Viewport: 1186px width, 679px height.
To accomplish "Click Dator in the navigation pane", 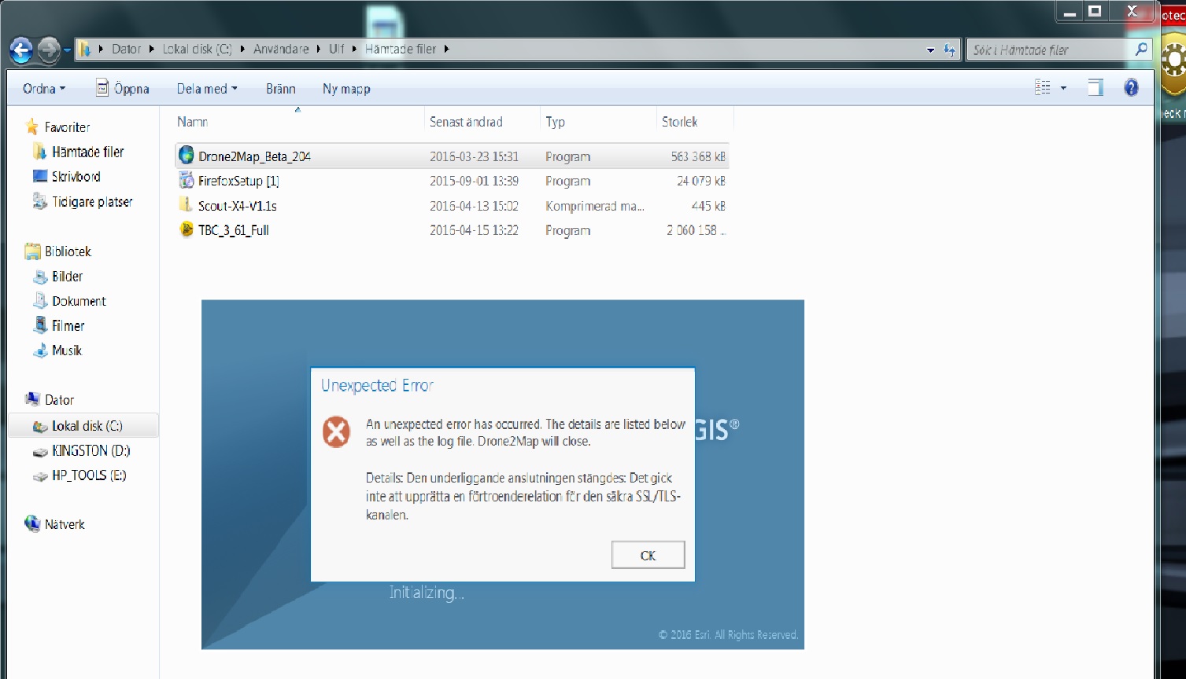I will (59, 400).
